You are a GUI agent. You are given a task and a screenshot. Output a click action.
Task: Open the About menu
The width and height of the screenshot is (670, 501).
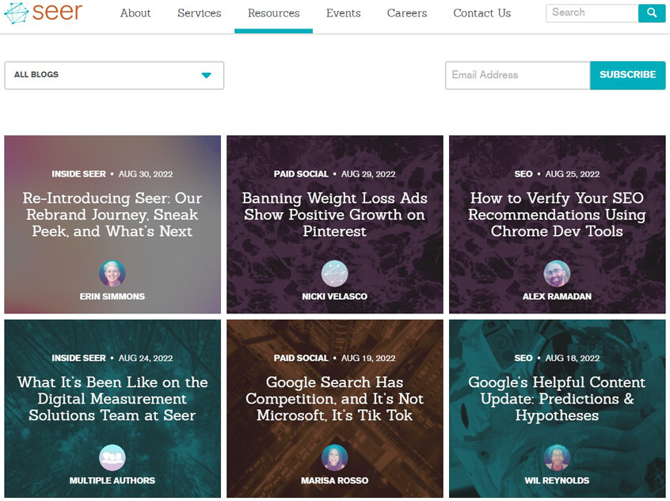click(x=135, y=13)
